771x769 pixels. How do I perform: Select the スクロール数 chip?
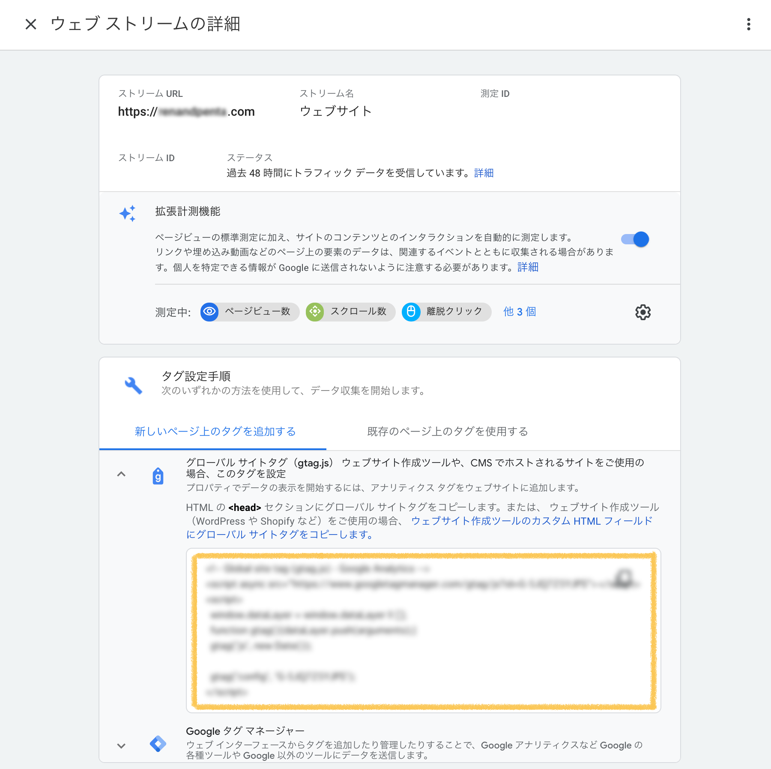[x=350, y=312]
